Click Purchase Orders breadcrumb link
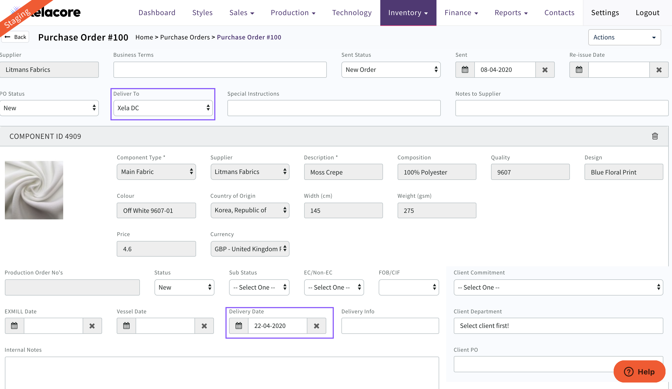The image size is (672, 389). click(x=185, y=37)
